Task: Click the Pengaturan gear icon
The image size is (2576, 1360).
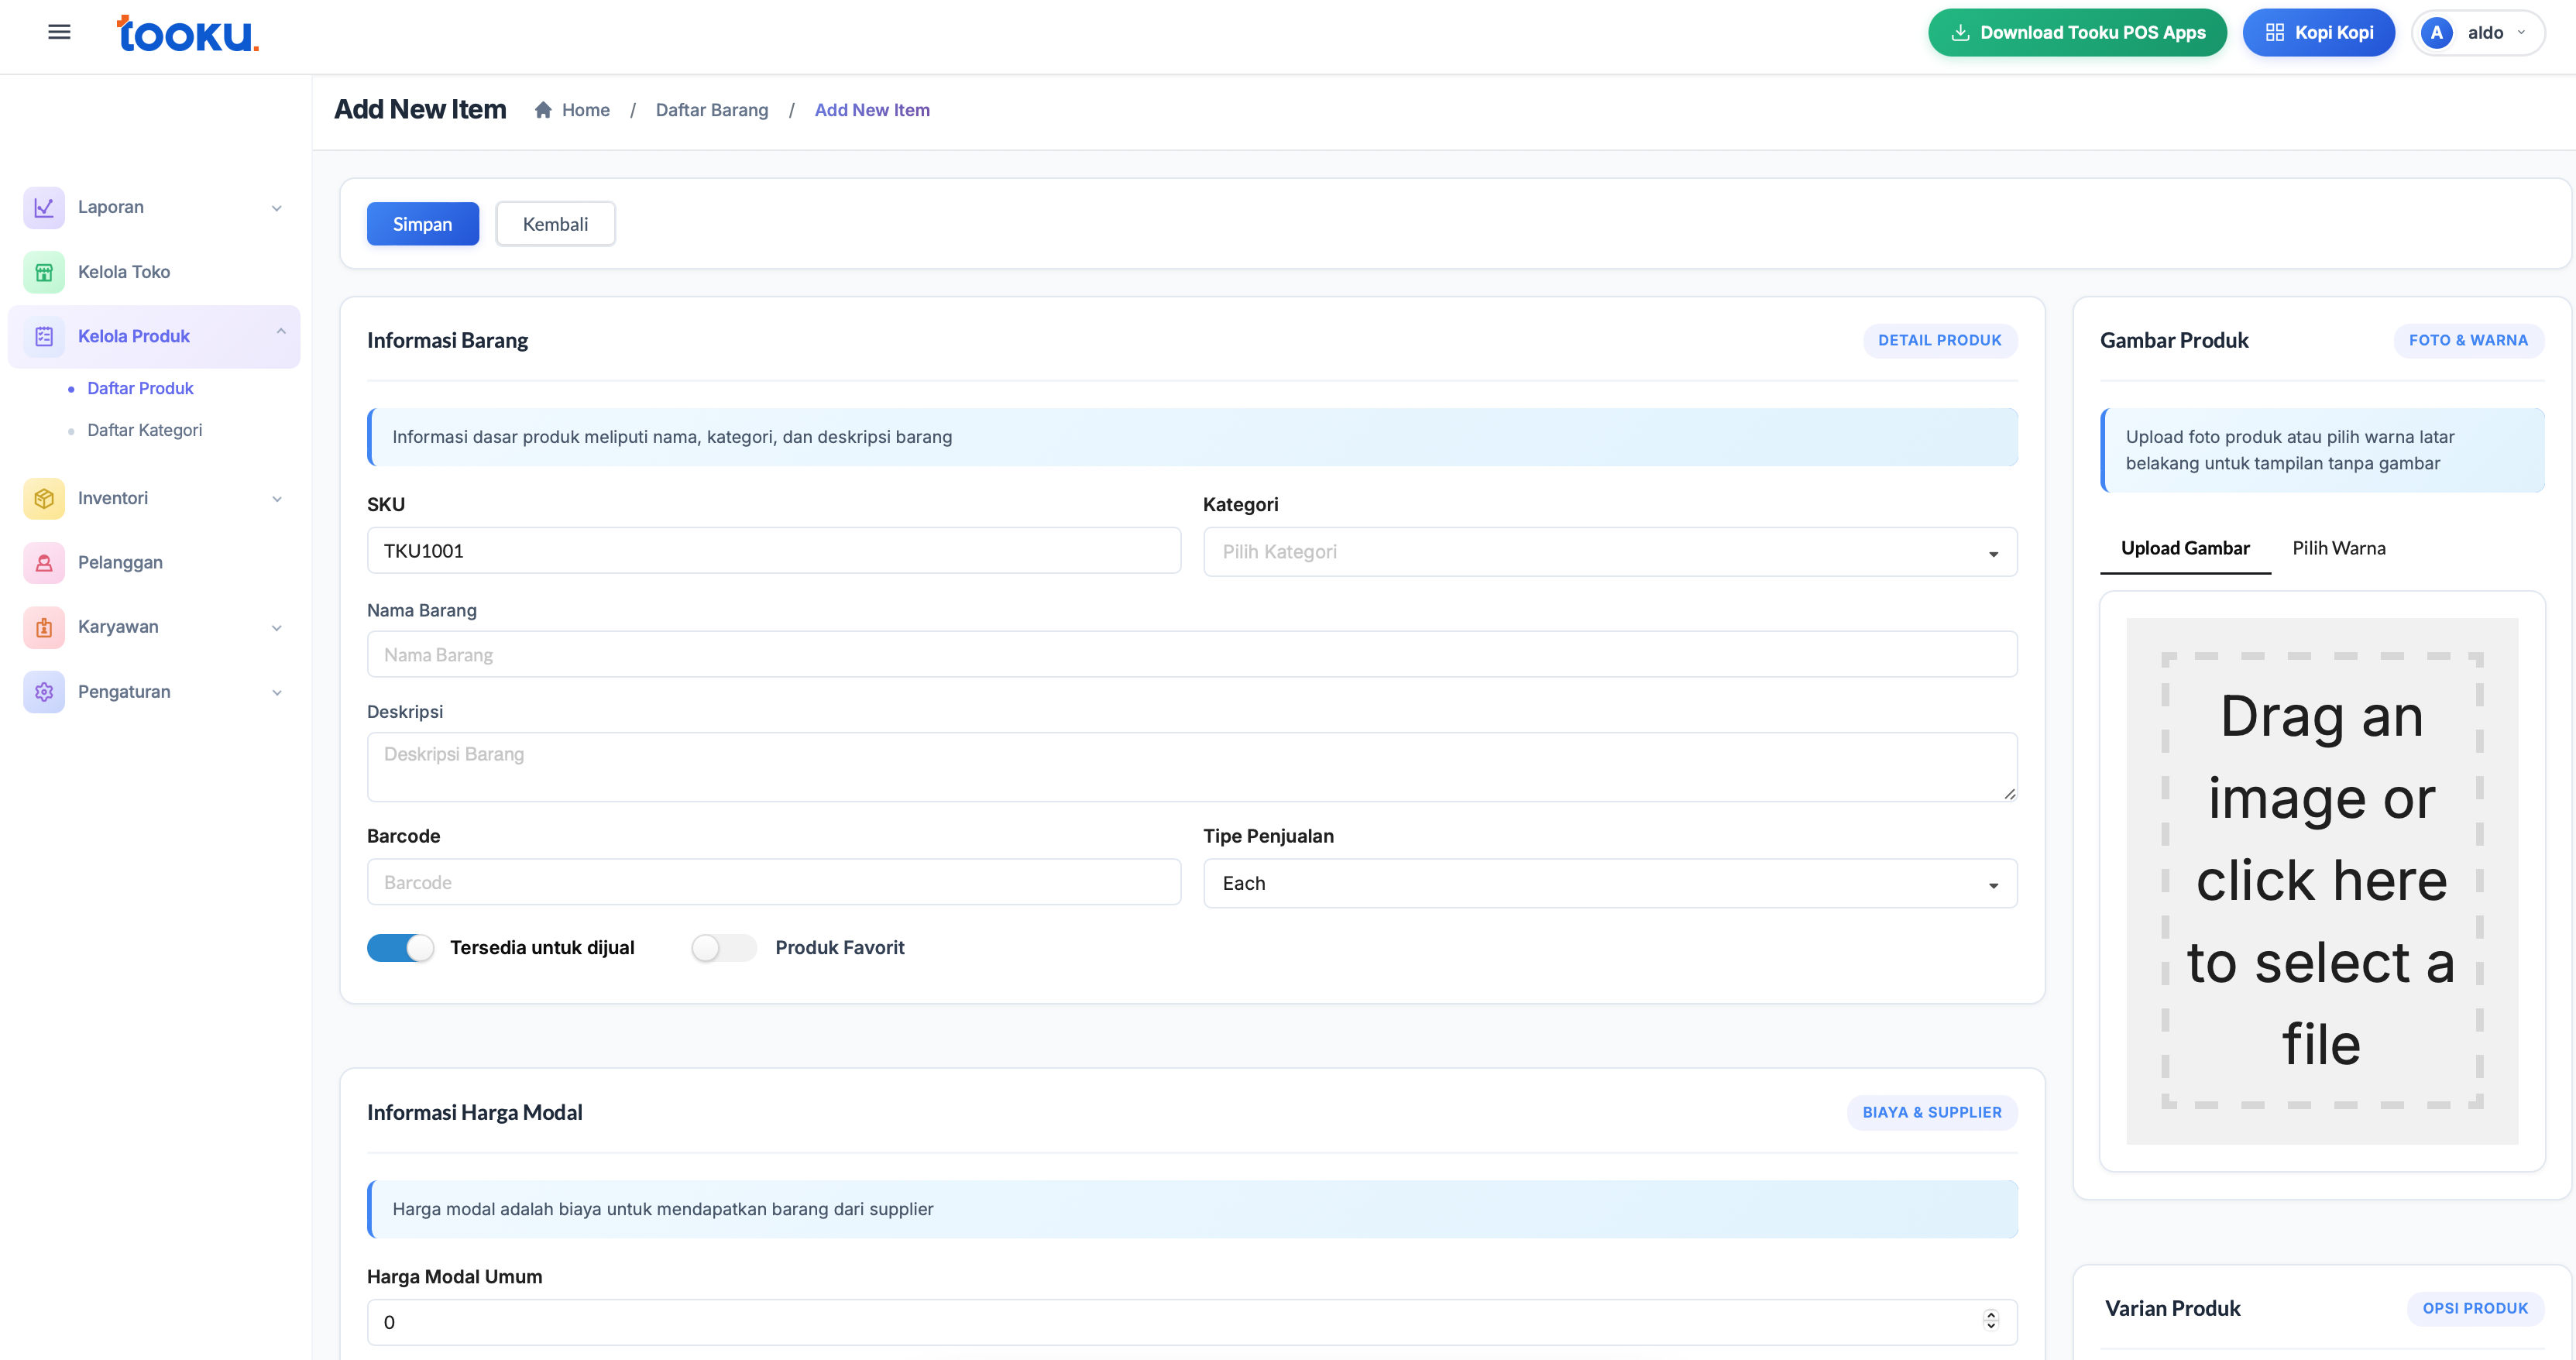Action: (44, 692)
